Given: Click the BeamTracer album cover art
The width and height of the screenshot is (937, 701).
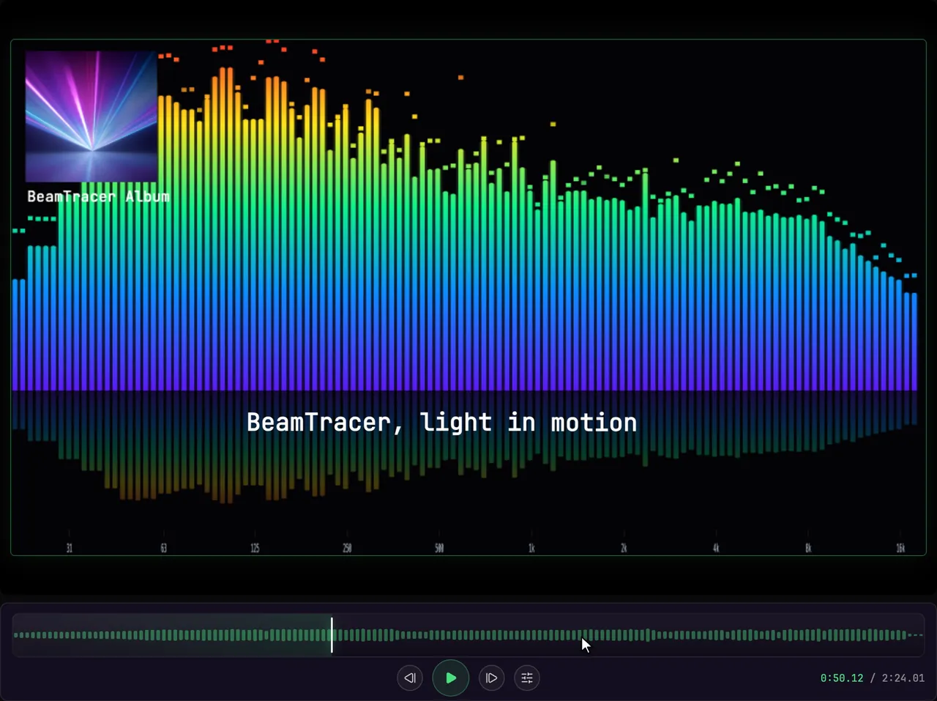Looking at the screenshot, I should [92, 116].
